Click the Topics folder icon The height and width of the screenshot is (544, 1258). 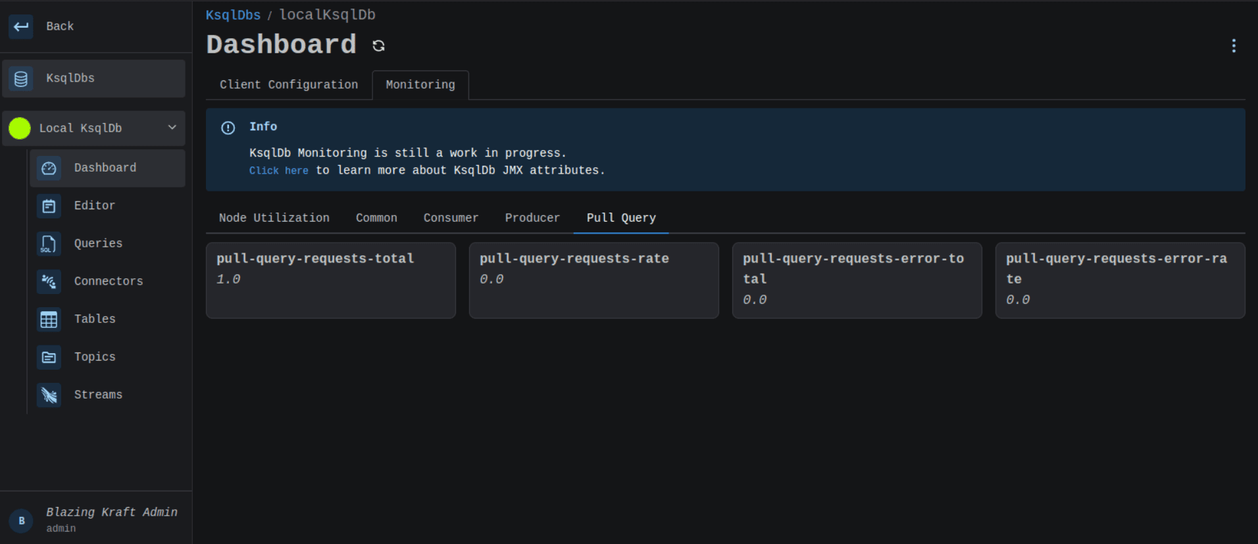point(49,357)
